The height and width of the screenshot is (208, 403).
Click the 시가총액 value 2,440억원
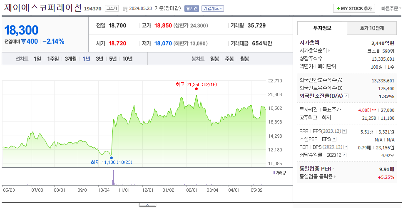pyautogui.click(x=383, y=43)
